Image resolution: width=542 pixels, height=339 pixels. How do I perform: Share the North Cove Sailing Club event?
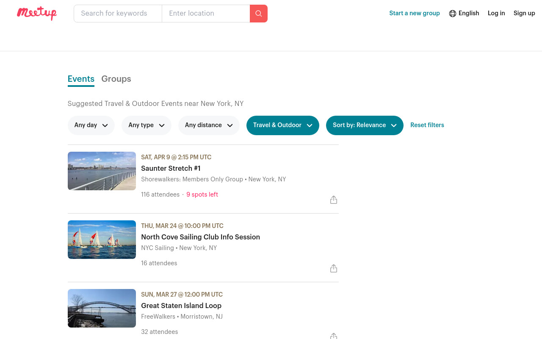coord(334,268)
